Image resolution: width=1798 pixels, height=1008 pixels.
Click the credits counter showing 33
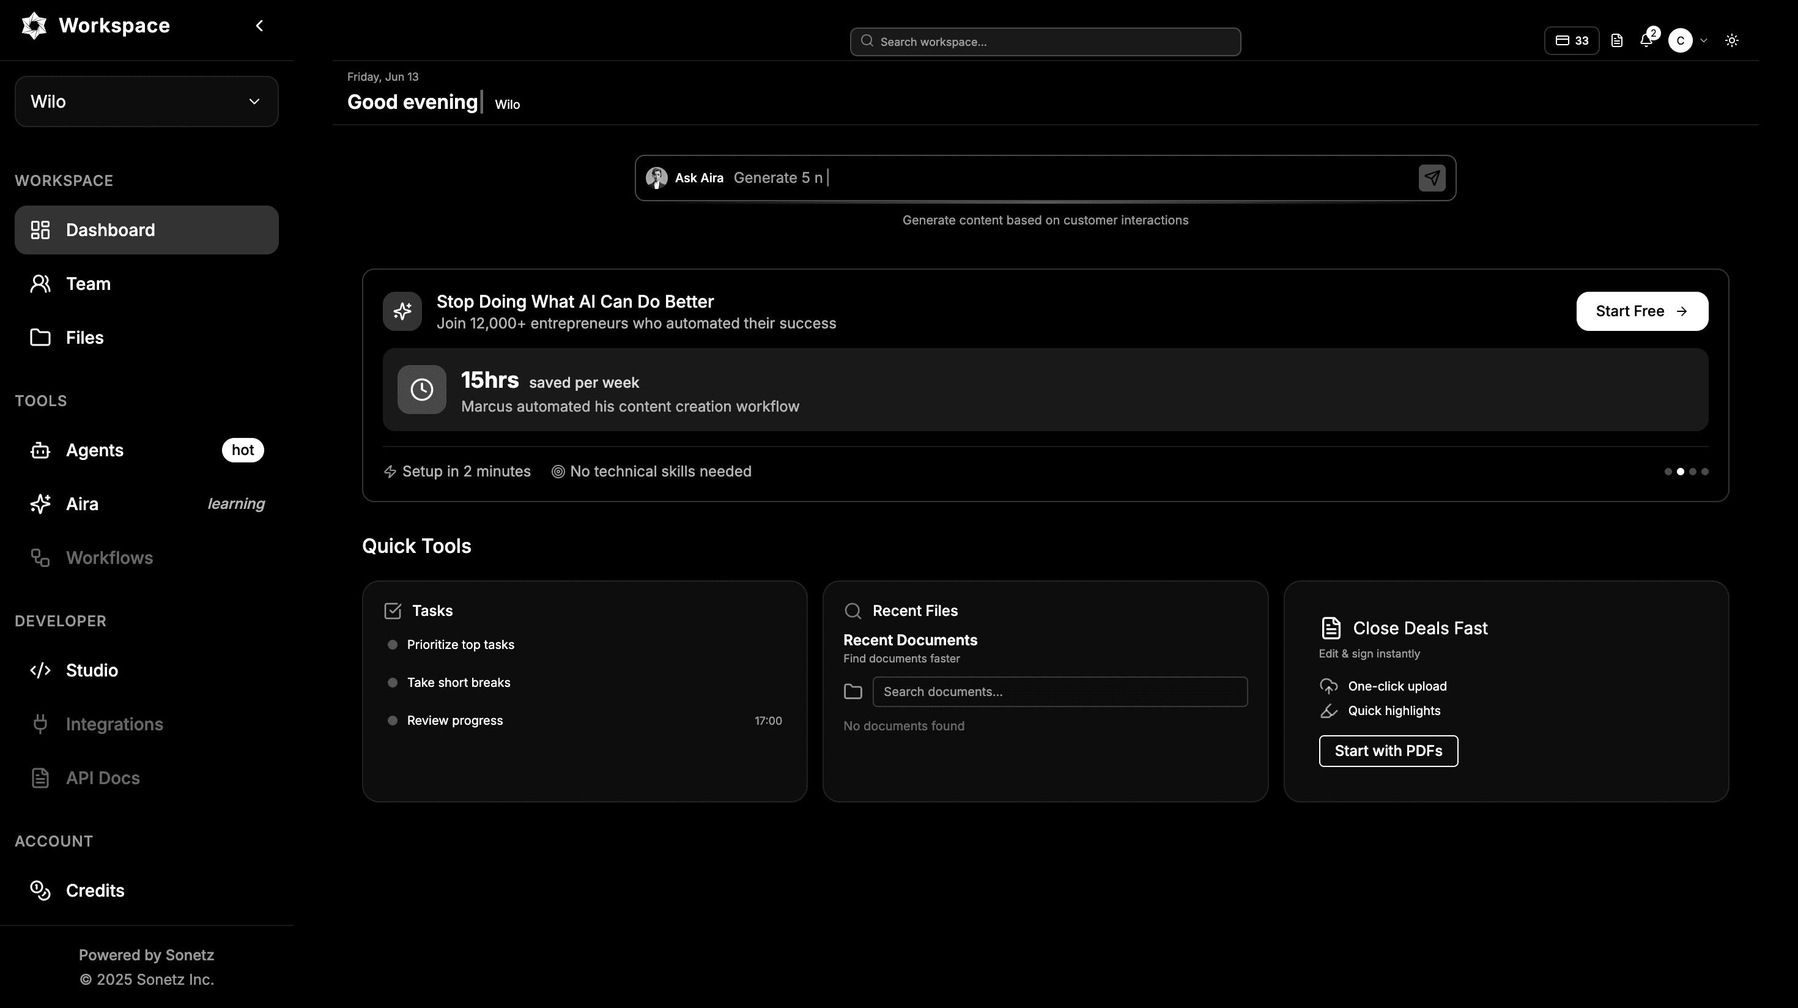point(1572,40)
